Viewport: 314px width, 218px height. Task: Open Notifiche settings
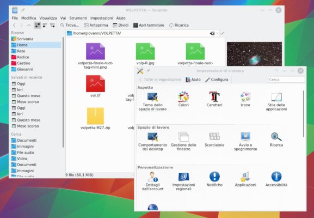tap(214, 179)
